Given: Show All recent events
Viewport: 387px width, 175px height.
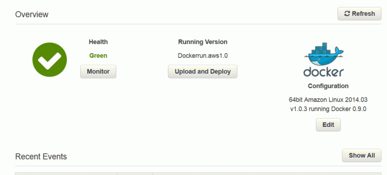Looking at the screenshot, I should point(362,156).
